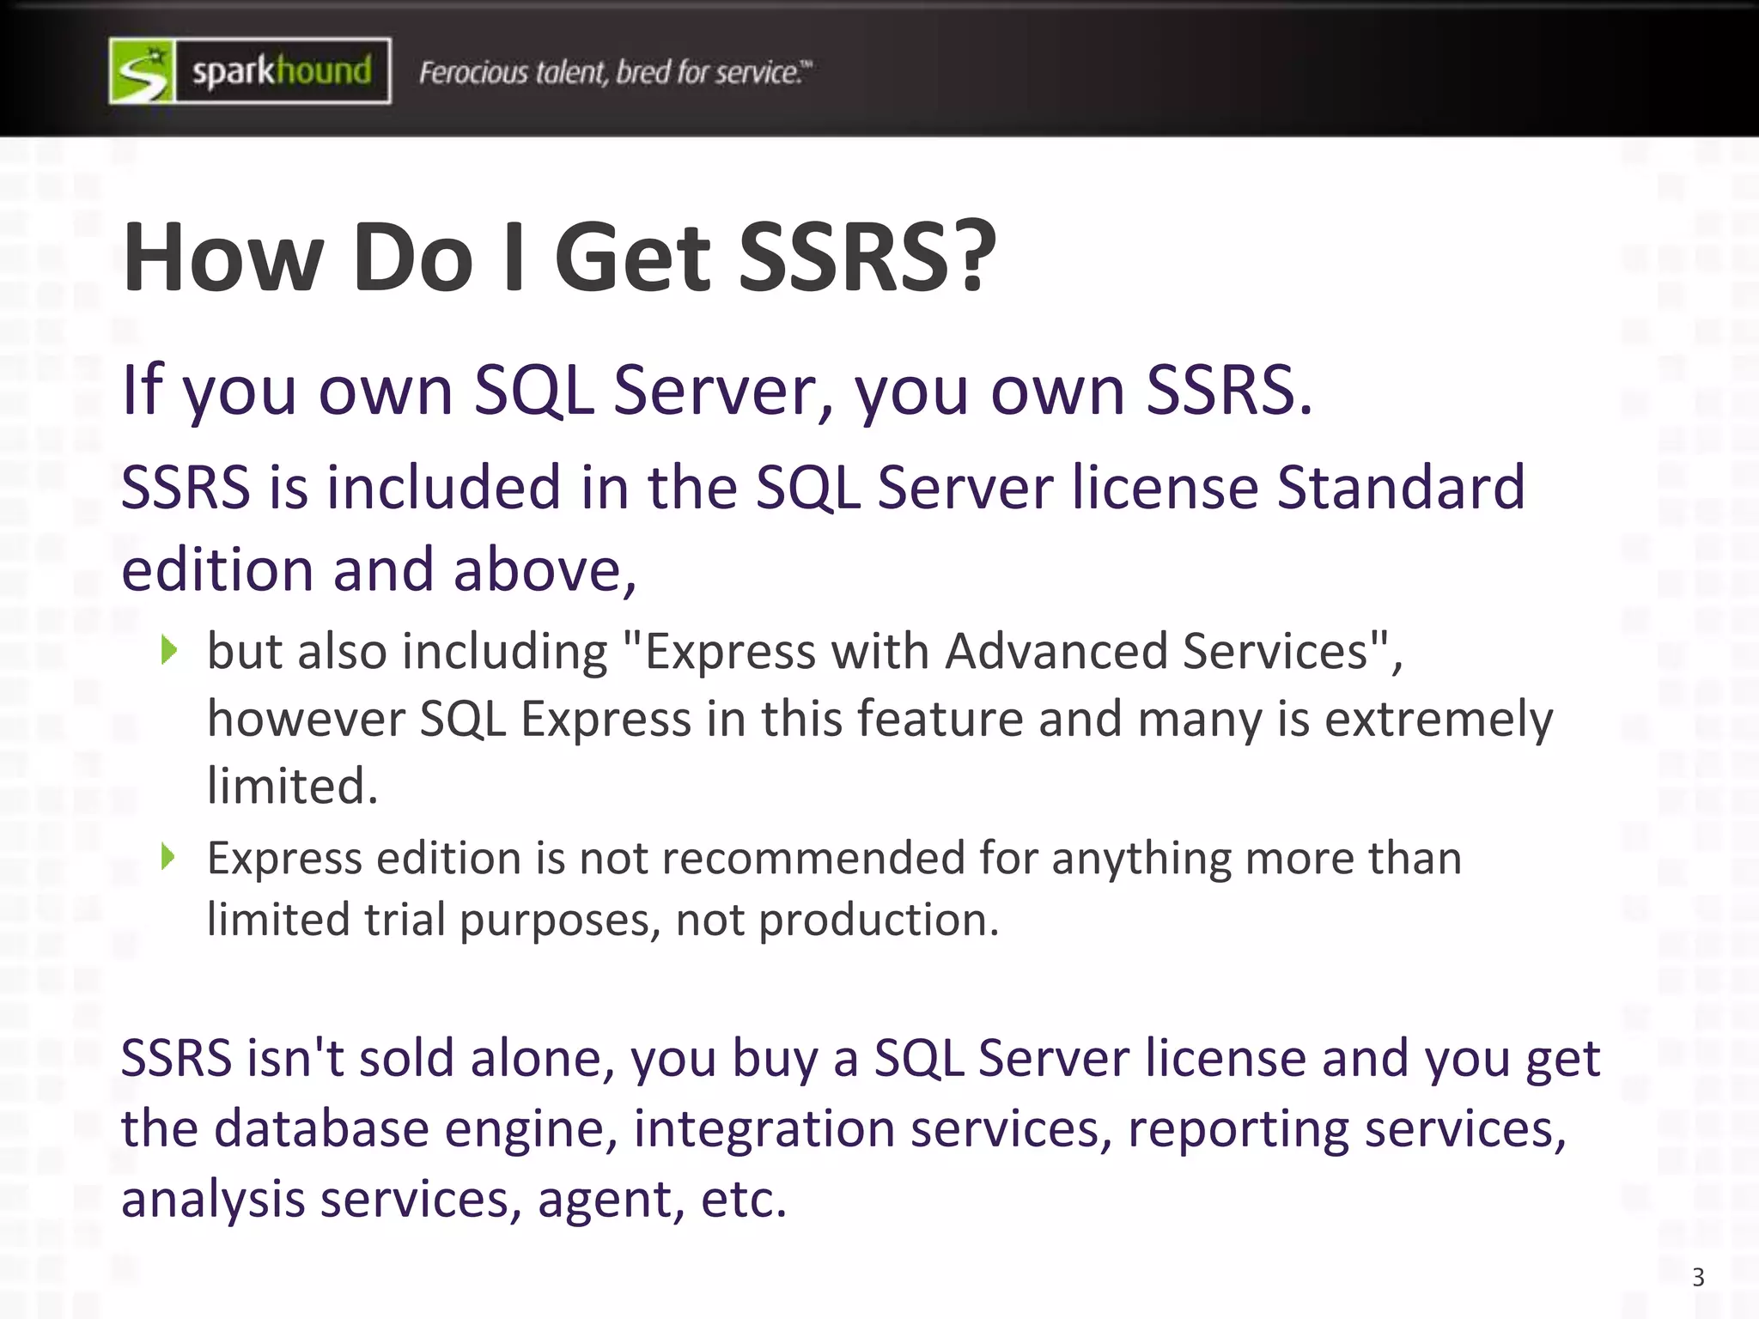
Task: Select the slide title "How Do I Get SSRS?"
Action: pyautogui.click(x=560, y=256)
